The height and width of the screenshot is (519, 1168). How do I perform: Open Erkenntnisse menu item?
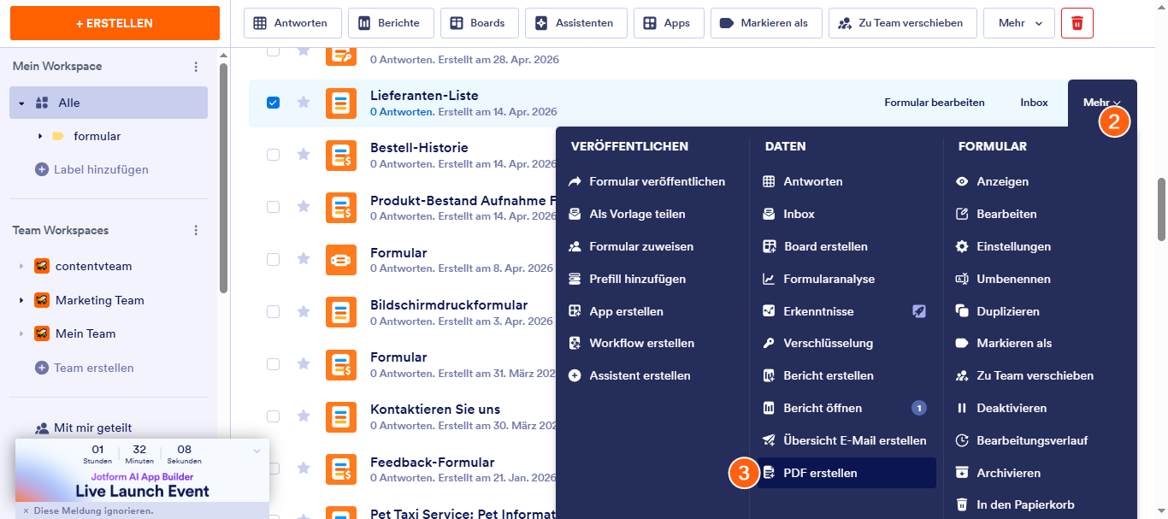click(x=809, y=311)
